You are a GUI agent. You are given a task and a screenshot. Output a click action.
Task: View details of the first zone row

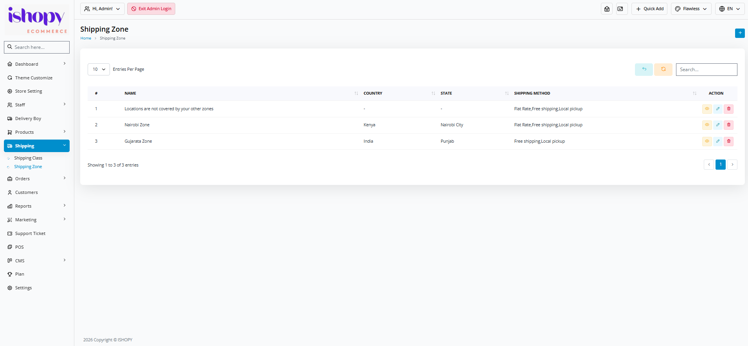707,109
